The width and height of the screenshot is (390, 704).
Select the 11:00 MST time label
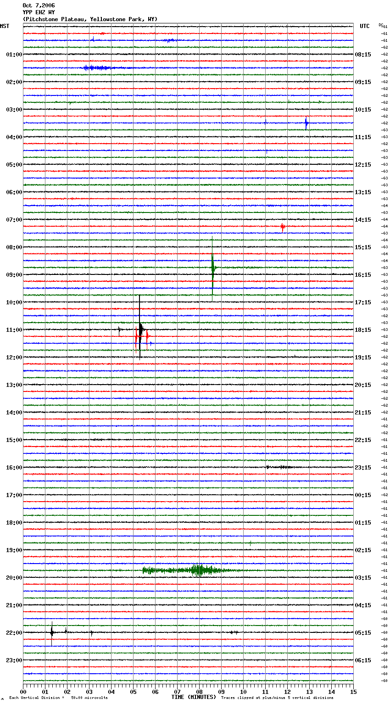14,330
